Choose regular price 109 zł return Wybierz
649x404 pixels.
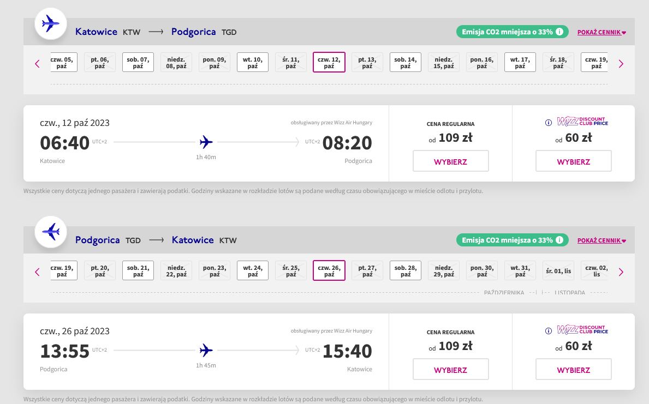pyautogui.click(x=451, y=370)
